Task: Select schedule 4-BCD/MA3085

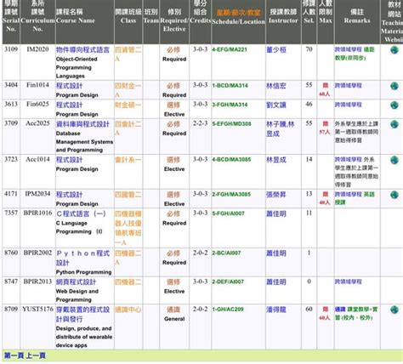Action: coord(231,160)
